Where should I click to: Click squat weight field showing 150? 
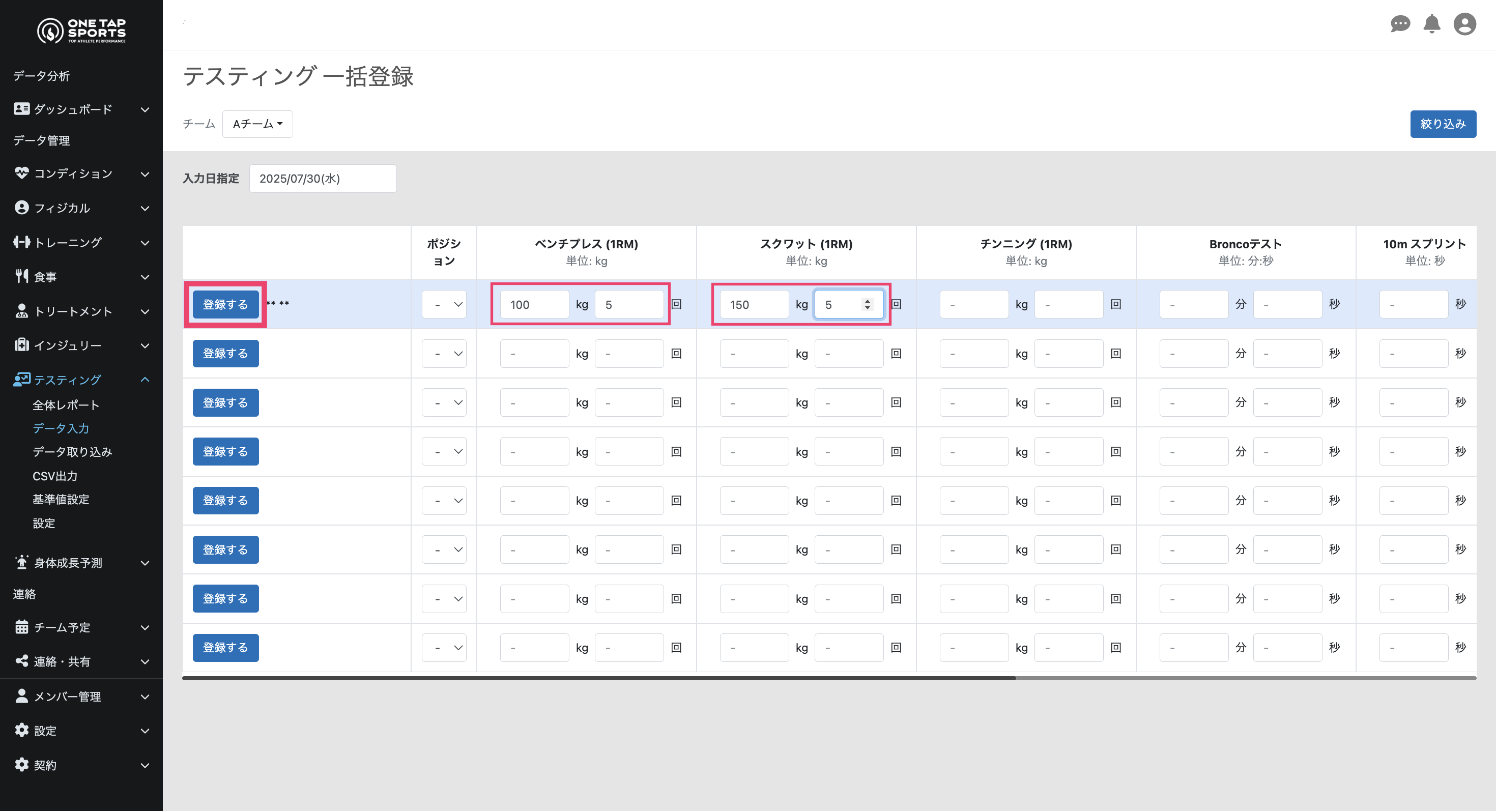tap(755, 304)
